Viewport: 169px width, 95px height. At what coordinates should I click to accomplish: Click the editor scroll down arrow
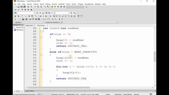point(155,85)
